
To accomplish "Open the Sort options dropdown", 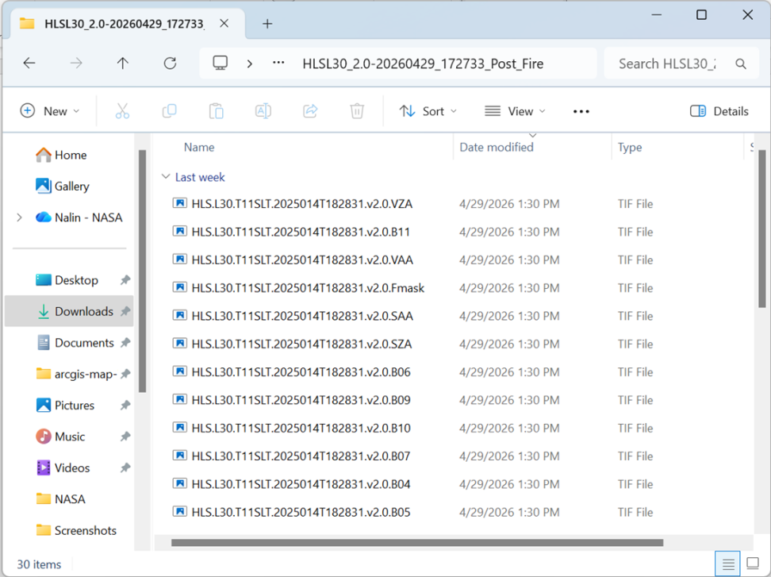I will click(428, 111).
